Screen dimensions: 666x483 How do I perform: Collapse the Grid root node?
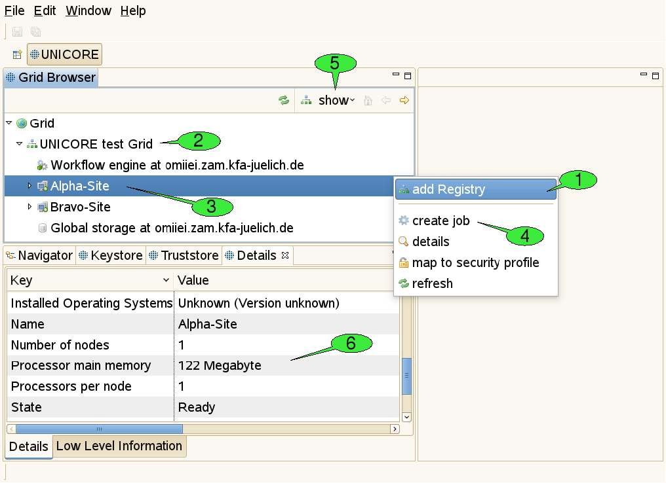(x=9, y=123)
